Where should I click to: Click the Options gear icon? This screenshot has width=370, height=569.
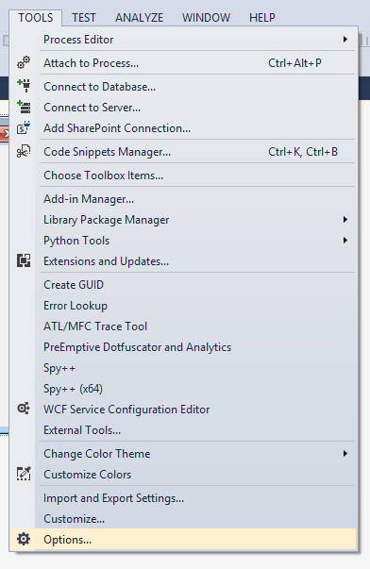click(24, 539)
